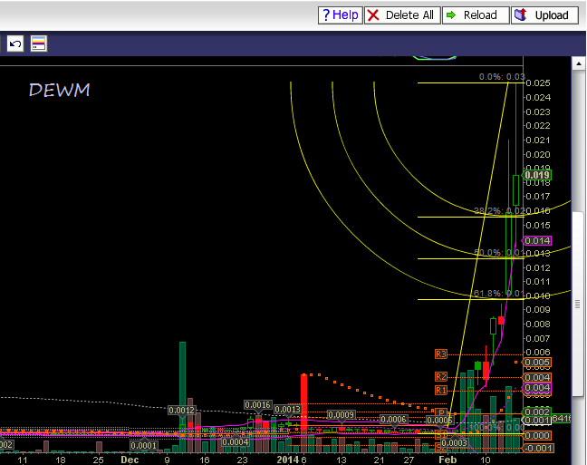Click the blue question mark Help icon
Image resolution: width=587 pixels, height=465 pixels.
(x=326, y=15)
